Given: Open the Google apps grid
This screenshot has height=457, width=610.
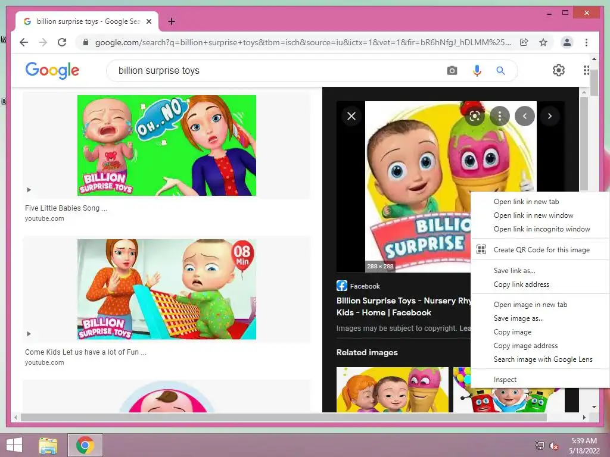Looking at the screenshot, I should click(586, 70).
